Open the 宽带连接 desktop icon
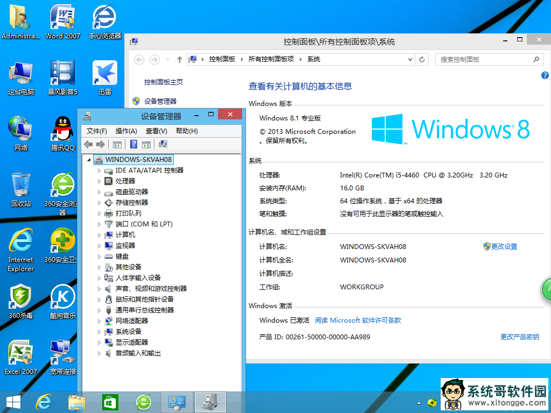The image size is (551, 413). (62, 358)
